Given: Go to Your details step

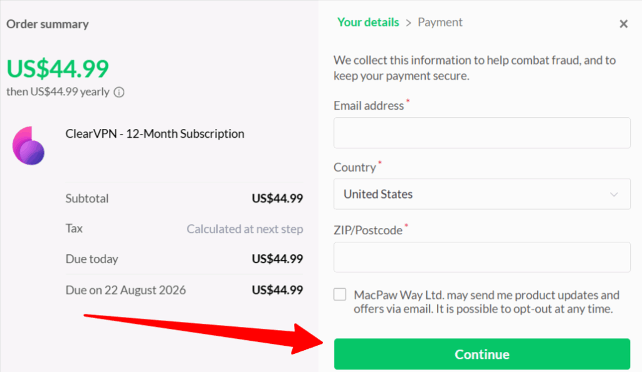Looking at the screenshot, I should click(368, 23).
